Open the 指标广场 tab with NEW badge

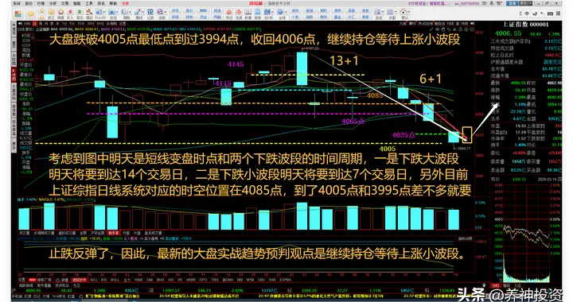point(40,280)
